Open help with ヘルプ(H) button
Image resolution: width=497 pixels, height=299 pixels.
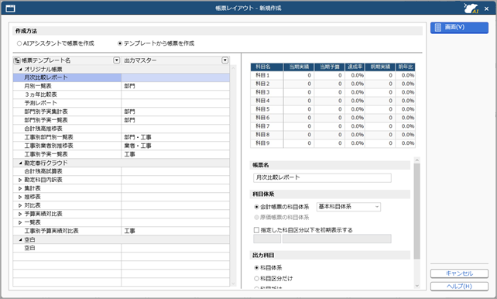pyautogui.click(x=459, y=287)
